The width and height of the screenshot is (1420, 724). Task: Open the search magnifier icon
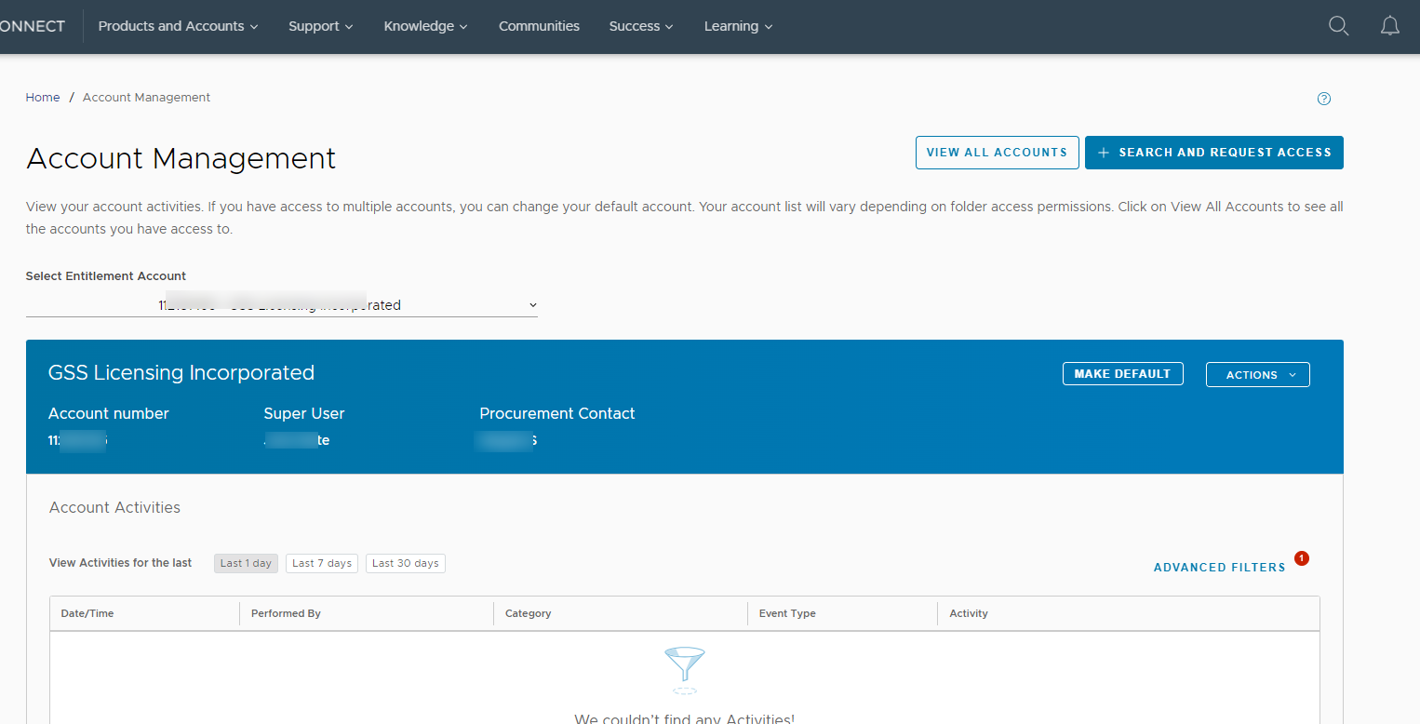pos(1338,26)
